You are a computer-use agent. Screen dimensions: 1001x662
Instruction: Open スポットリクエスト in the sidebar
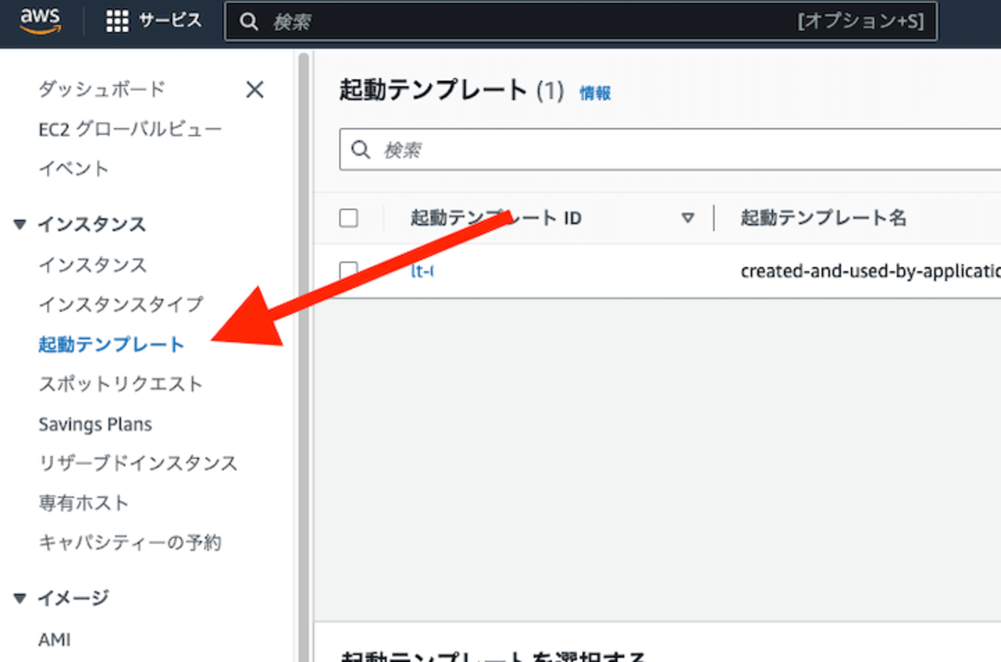pyautogui.click(x=121, y=384)
